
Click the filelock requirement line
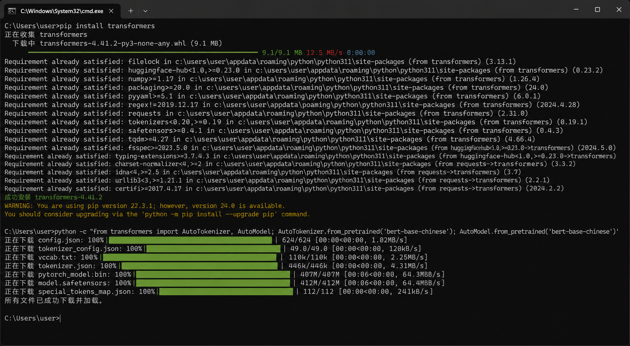[x=260, y=61]
